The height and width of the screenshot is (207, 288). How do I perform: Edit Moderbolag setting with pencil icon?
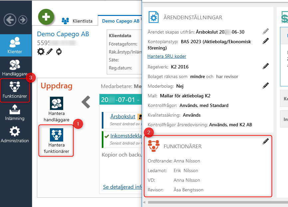coord(266,85)
